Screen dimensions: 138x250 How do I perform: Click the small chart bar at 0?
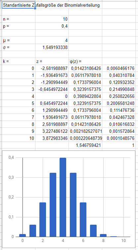pos(23,235)
